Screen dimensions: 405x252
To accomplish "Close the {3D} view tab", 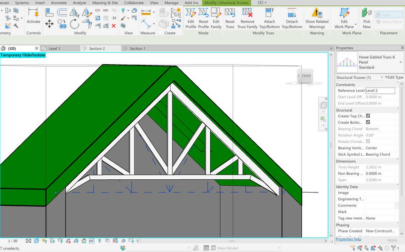I will click(37, 48).
